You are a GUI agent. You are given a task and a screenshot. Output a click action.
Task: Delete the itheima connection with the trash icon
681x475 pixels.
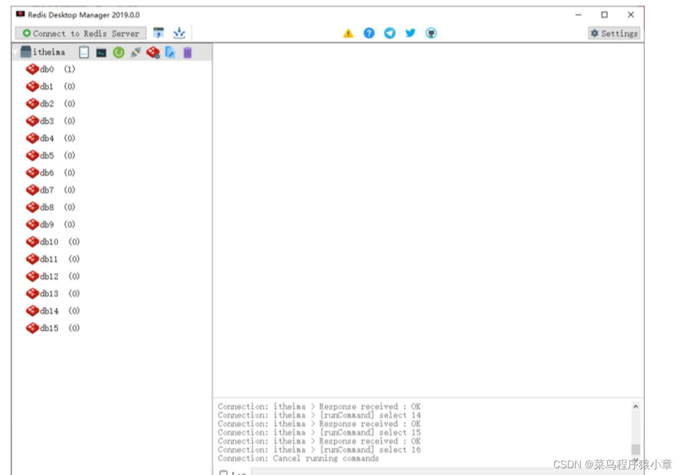tap(187, 52)
